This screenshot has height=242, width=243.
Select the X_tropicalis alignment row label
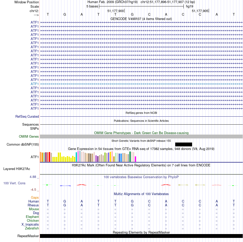click(x=30, y=225)
